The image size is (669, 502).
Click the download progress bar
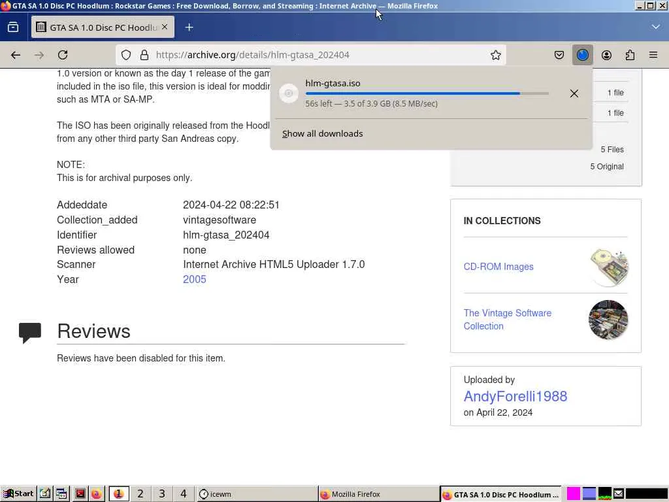427,93
